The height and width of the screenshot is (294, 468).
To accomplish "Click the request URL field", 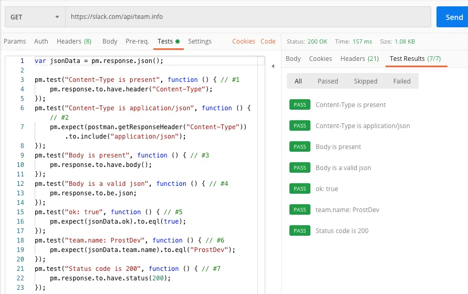I will (x=248, y=17).
